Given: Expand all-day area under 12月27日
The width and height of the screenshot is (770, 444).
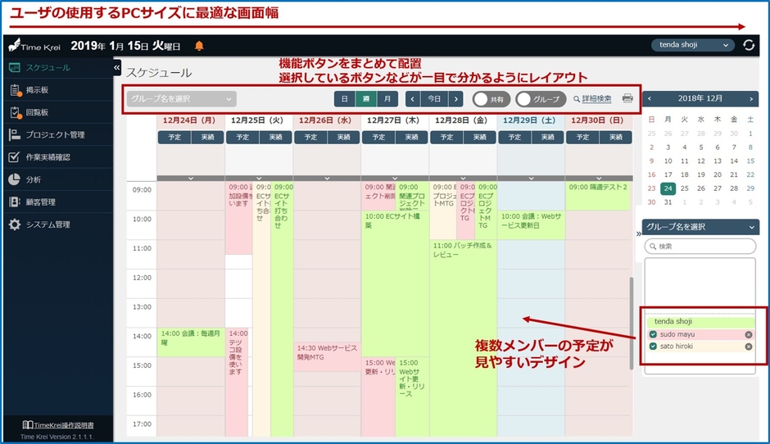Looking at the screenshot, I should 395,179.
